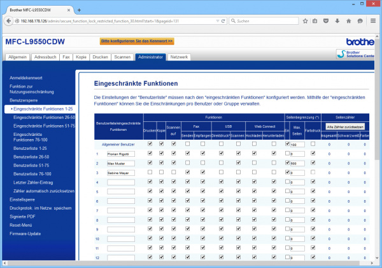382x268 pixels.
Task: Click the empty user name field 4
Action: pos(121,182)
